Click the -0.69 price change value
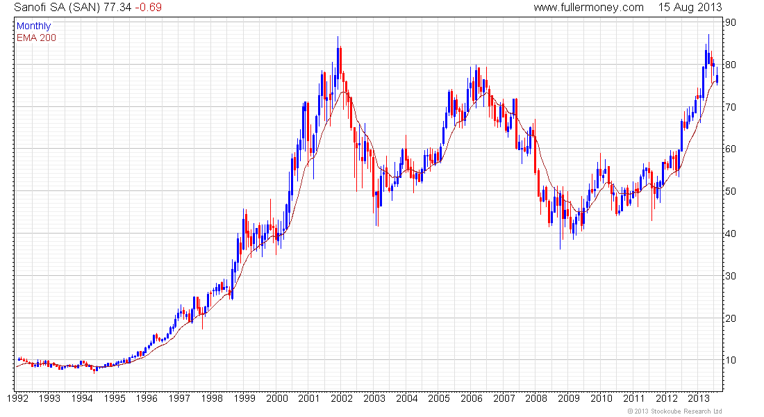Image resolution: width=764 pixels, height=417 pixels. coord(148,8)
